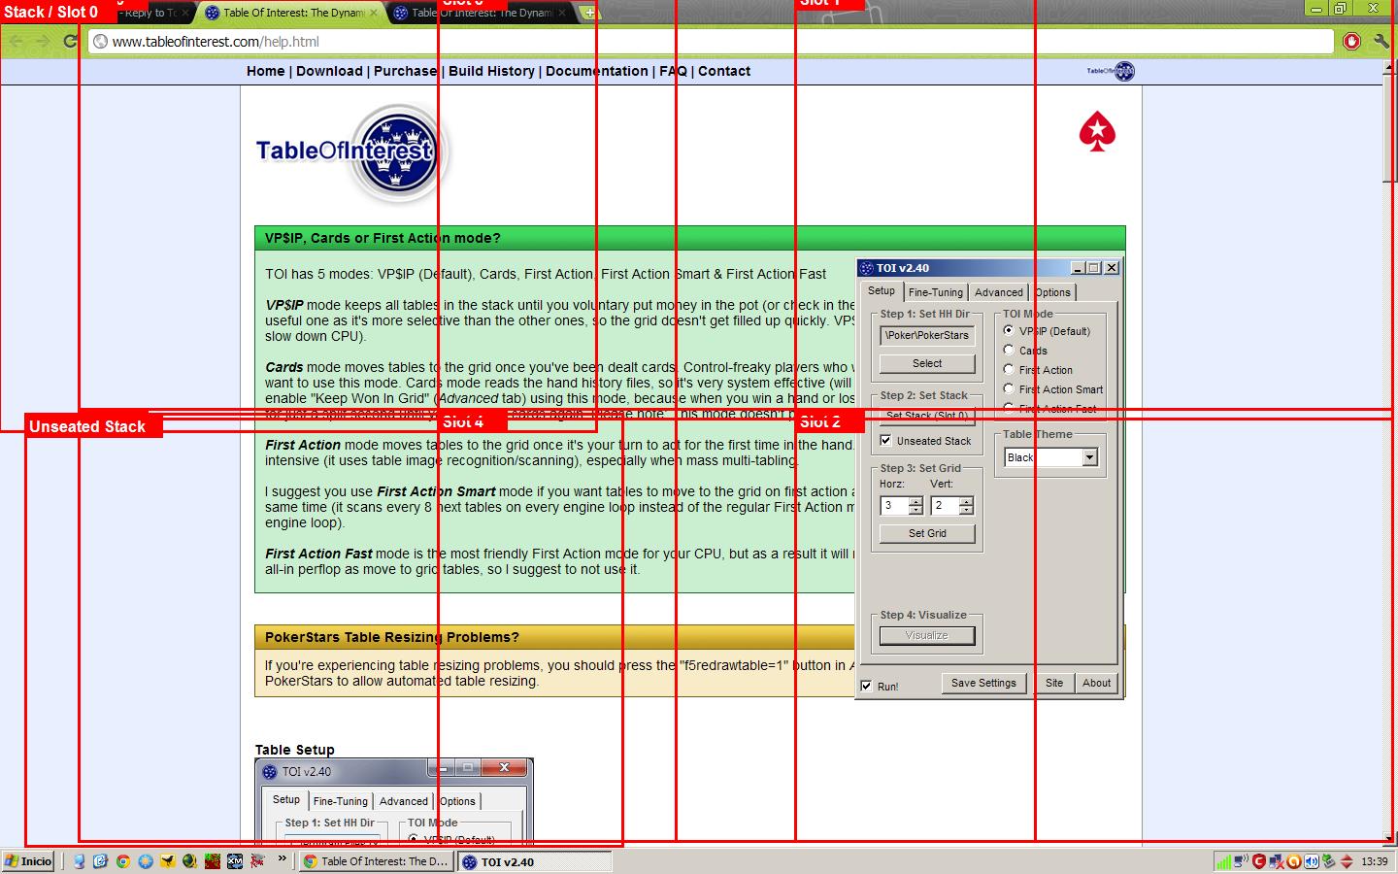
Task: Expand quick launch overflow chevron
Action: (283, 859)
